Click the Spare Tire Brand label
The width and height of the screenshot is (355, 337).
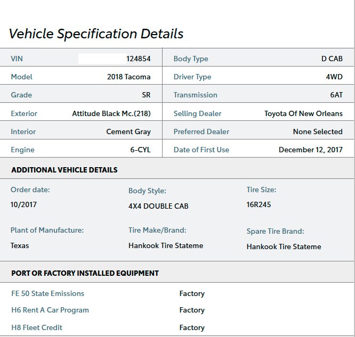pos(275,232)
